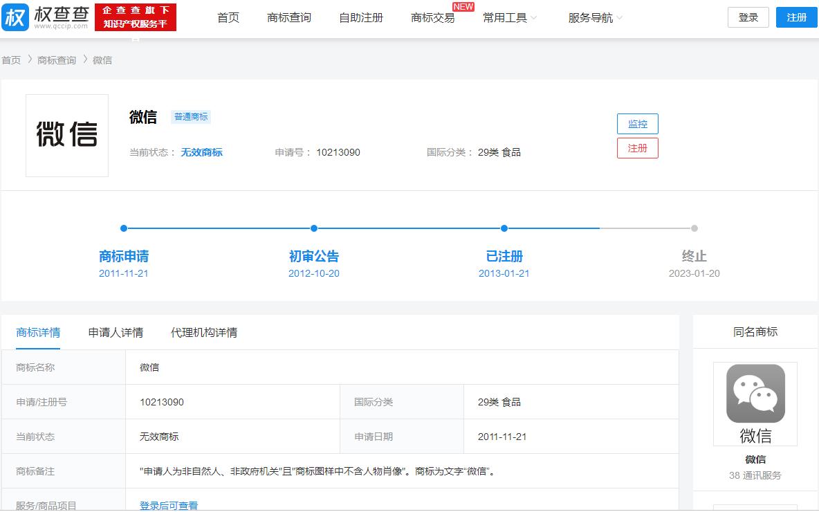Click 微信 in the breadcrumb trail
Image resolution: width=819 pixels, height=512 pixels.
[x=102, y=60]
